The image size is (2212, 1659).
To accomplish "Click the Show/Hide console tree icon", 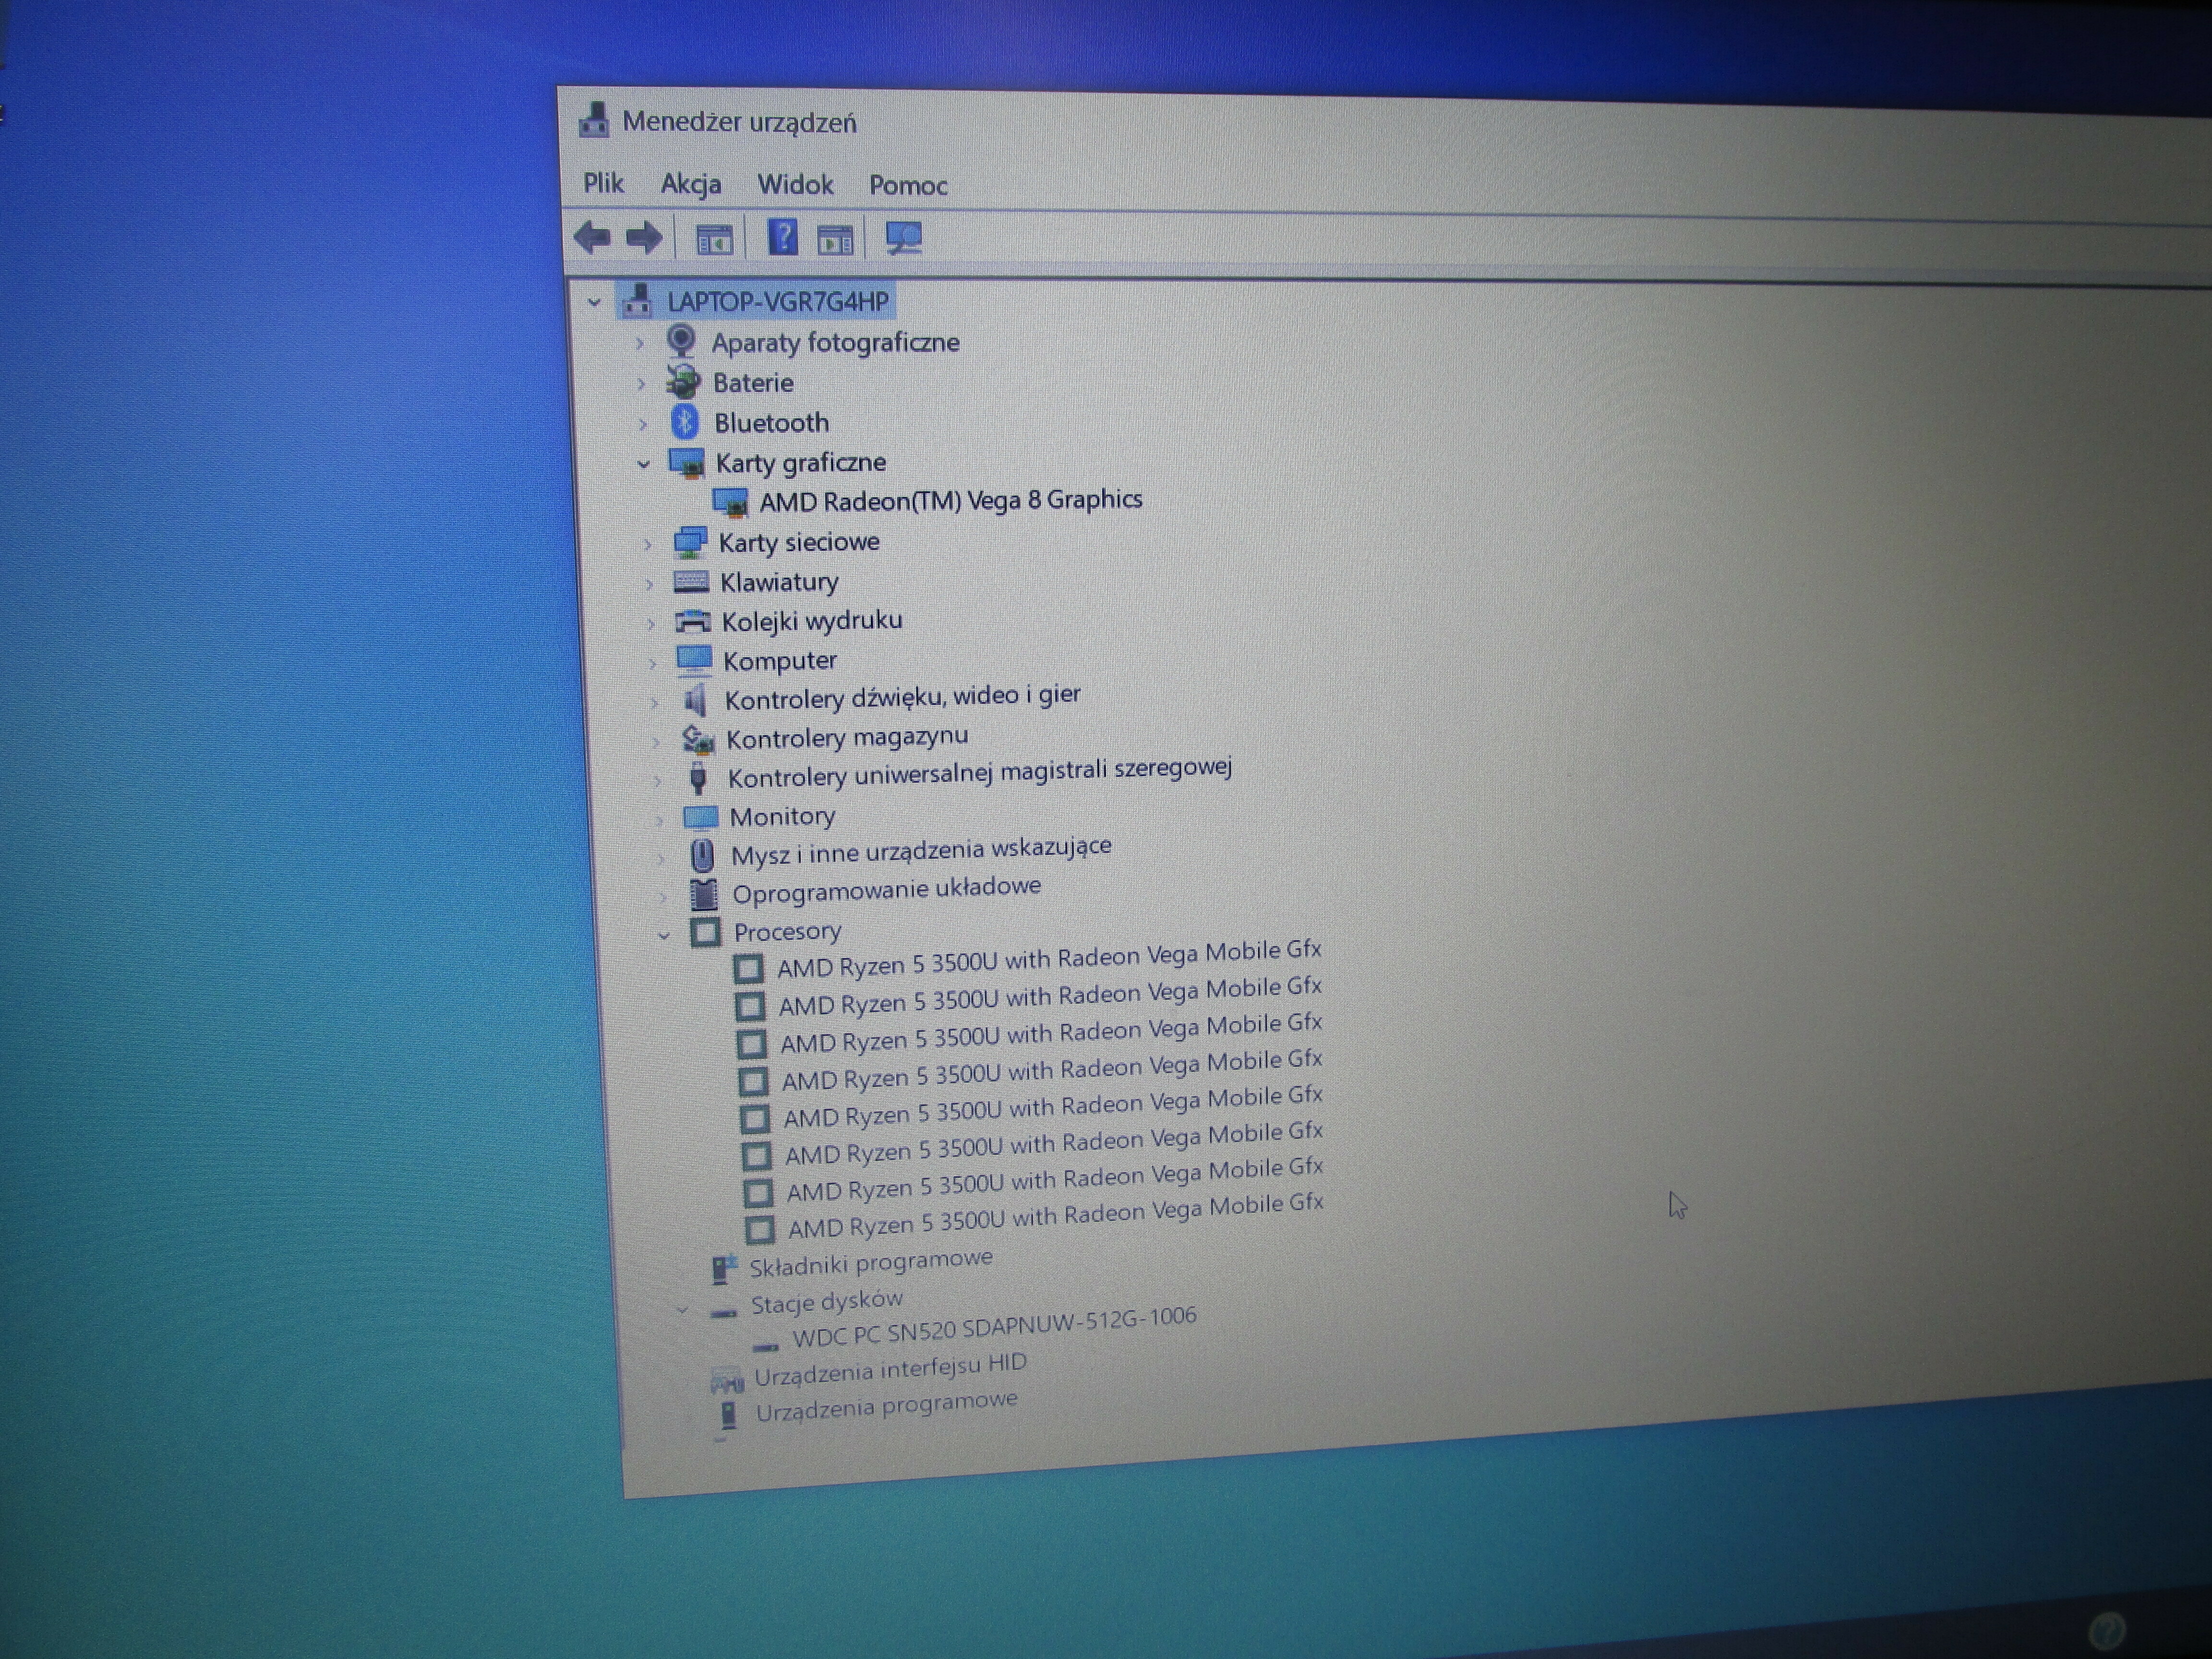I will click(x=714, y=240).
